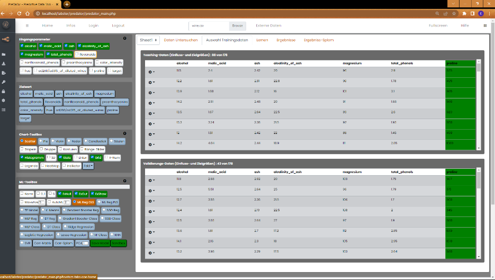Open the browser extensions puzzle icon
The height and width of the screenshot is (280, 495).
coord(464,14)
